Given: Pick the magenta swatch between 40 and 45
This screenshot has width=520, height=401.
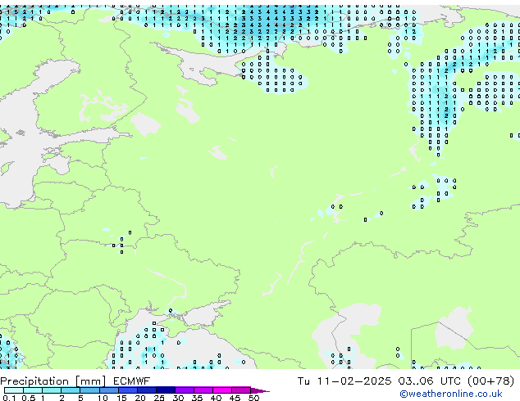Looking at the screenshot, I should tap(223, 390).
